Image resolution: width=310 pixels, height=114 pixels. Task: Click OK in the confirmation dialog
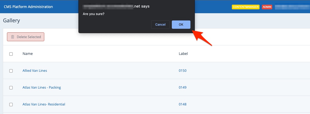click(181, 25)
